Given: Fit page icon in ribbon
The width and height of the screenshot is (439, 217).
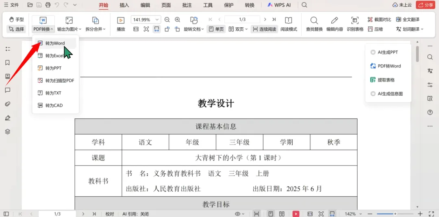Looking at the screenshot, I should [x=146, y=29].
